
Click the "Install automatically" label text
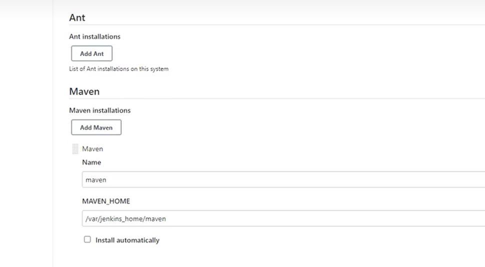[x=127, y=240]
